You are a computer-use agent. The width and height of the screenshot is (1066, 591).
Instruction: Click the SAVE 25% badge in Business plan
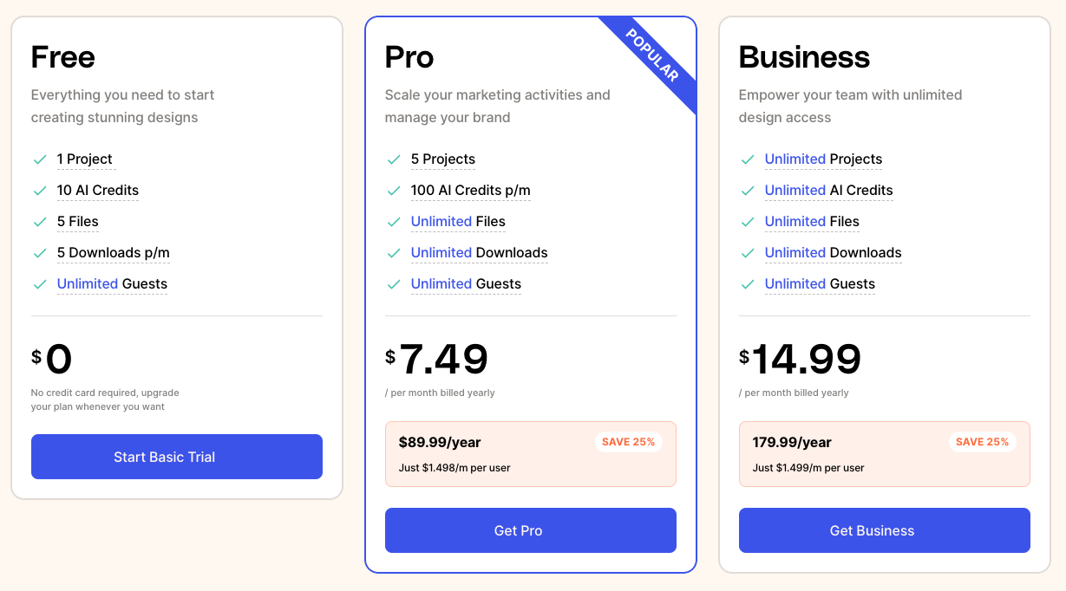983,441
